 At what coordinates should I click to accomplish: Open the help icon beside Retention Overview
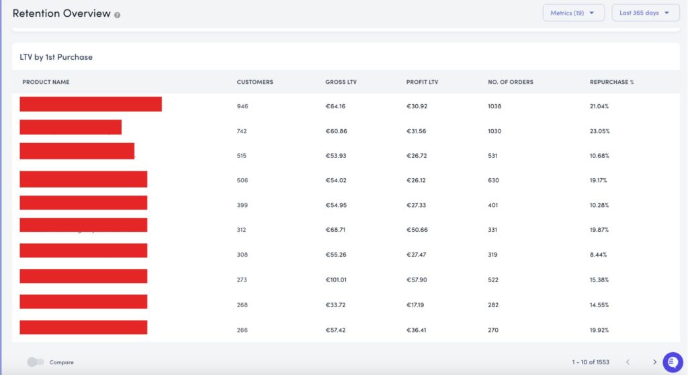coord(117,15)
